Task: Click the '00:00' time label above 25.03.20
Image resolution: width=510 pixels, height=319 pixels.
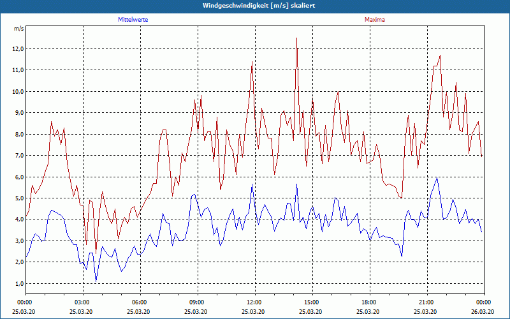Action: (x=25, y=302)
